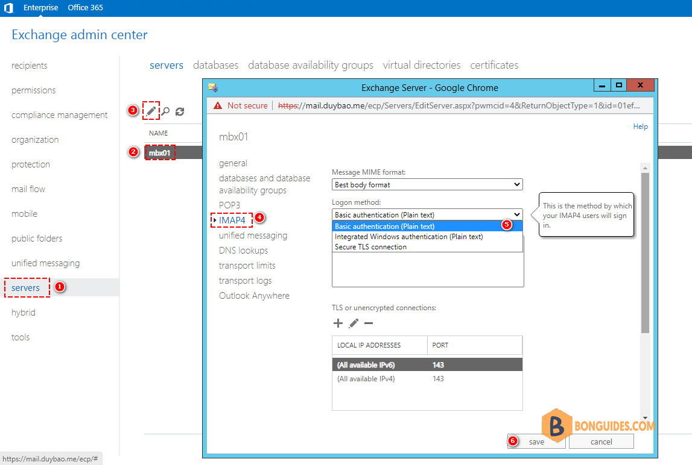Open hybrid in the left navigation
The width and height of the screenshot is (692, 465).
tap(24, 313)
